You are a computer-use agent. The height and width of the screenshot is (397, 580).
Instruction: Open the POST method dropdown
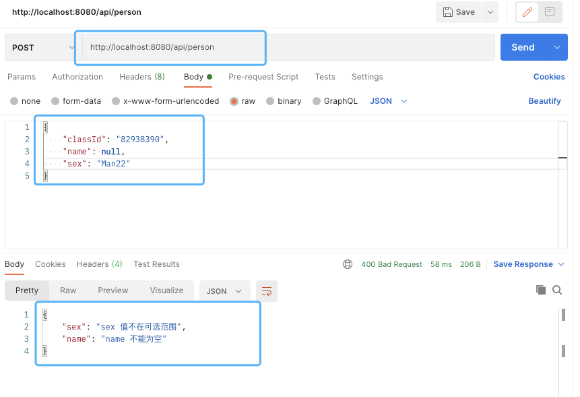click(40, 47)
